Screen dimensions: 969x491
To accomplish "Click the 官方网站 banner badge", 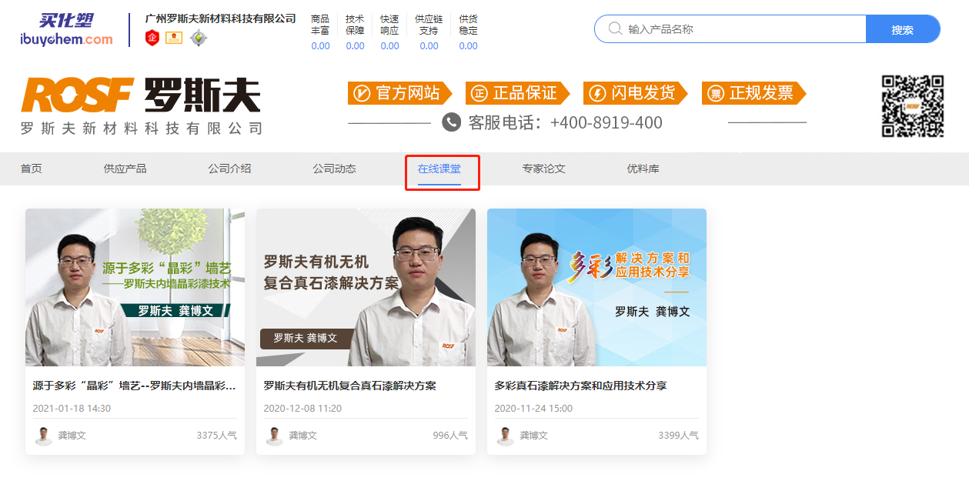I will click(x=402, y=93).
